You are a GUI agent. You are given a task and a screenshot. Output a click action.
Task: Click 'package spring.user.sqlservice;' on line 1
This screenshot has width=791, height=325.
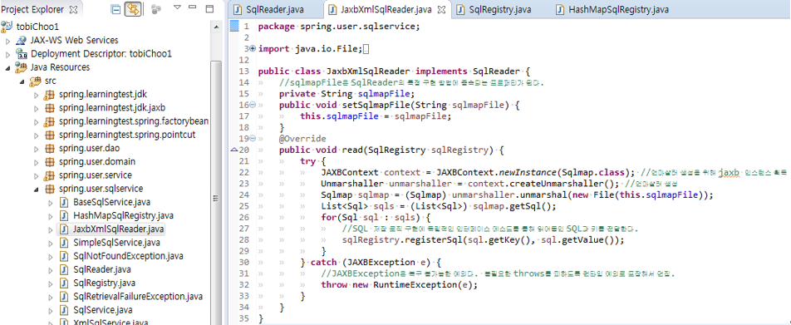click(339, 27)
